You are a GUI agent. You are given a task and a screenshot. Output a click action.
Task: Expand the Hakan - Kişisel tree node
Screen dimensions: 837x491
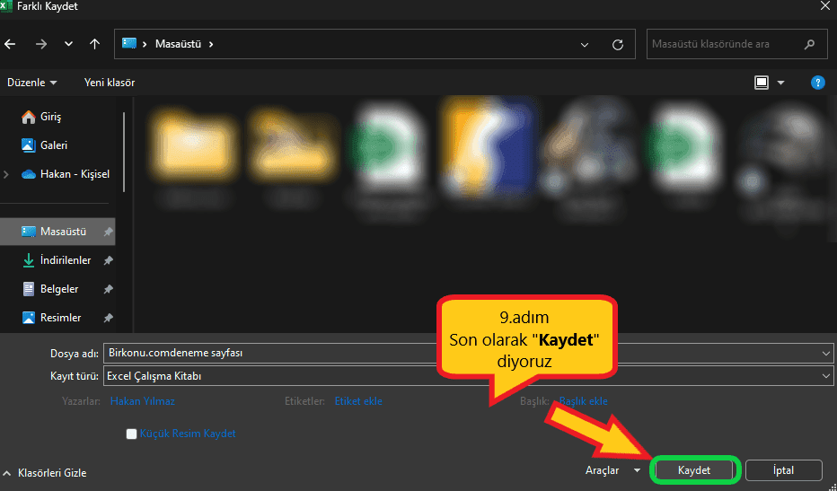click(x=8, y=174)
